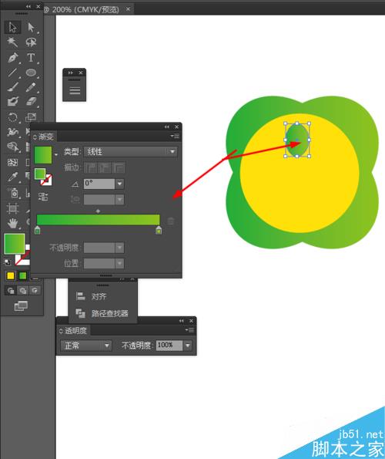Open blend mode dropdown showing 正常
385x459 pixels.
click(86, 346)
